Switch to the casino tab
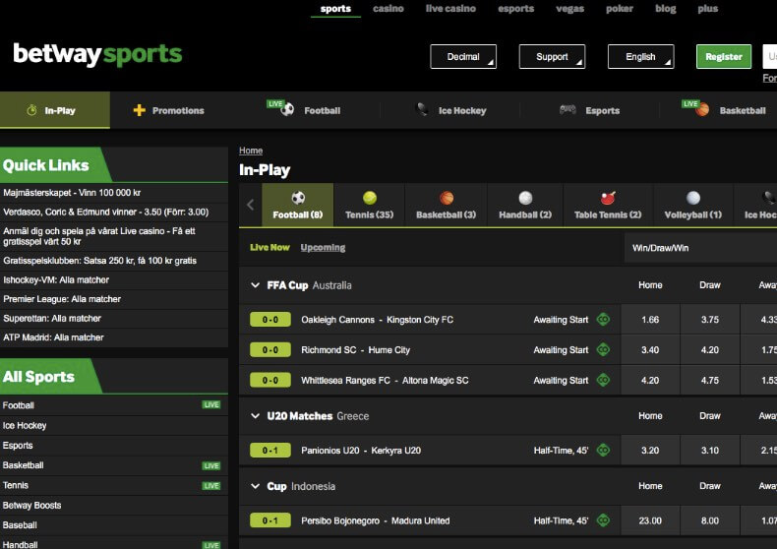Viewport: 777px width, 549px height. 388,9
